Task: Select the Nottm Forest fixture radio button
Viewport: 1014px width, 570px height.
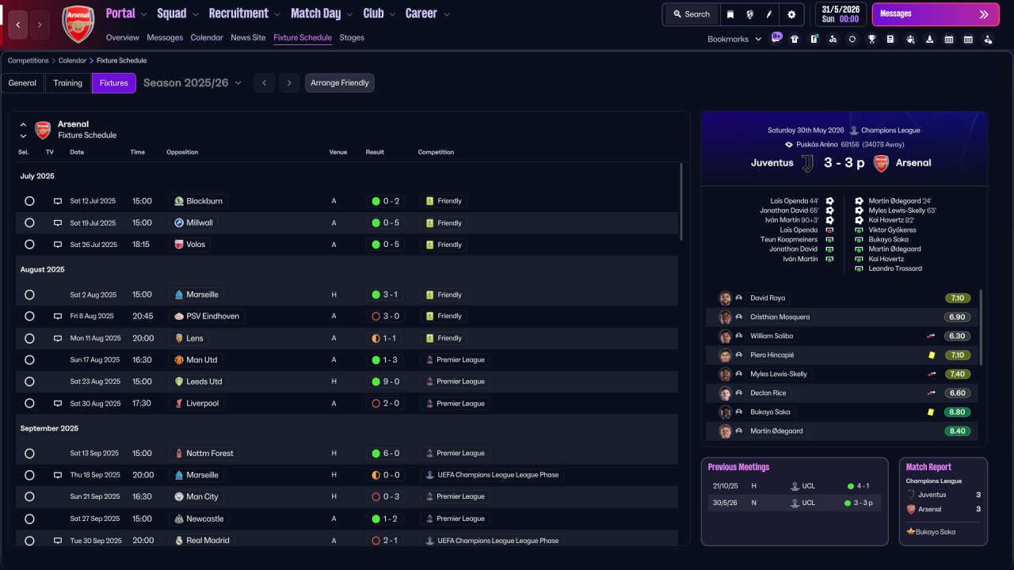Action: [29, 454]
